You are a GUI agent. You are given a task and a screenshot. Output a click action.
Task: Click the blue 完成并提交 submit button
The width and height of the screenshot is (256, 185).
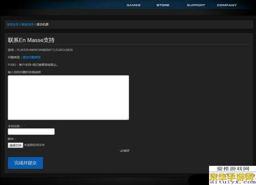[26, 163]
